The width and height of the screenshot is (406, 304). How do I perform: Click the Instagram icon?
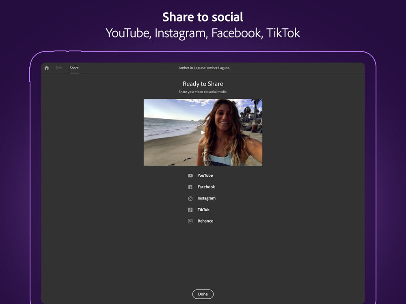coord(190,198)
